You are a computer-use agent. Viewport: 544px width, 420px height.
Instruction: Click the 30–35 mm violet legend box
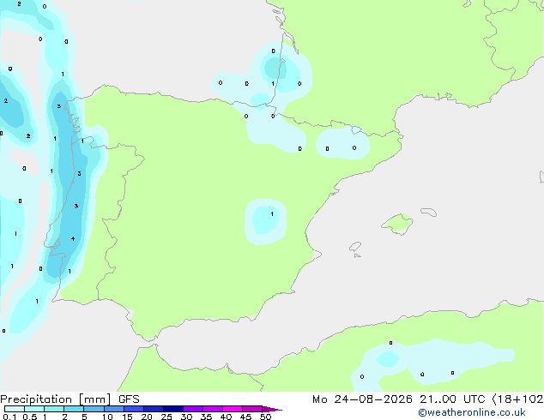click(193, 409)
